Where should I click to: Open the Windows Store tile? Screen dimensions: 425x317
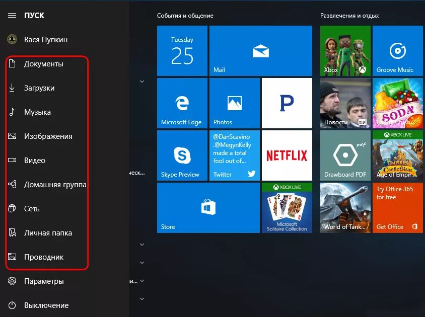tap(208, 207)
